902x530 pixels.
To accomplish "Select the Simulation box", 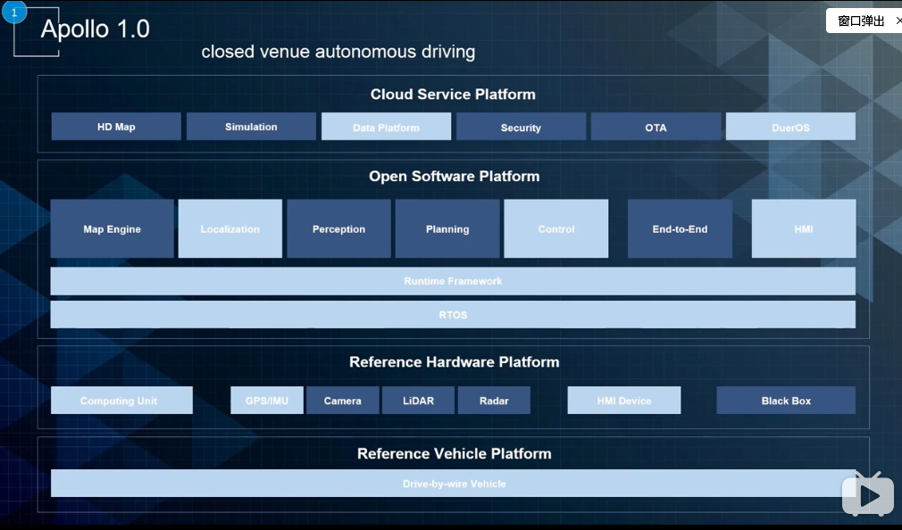I will click(x=251, y=127).
